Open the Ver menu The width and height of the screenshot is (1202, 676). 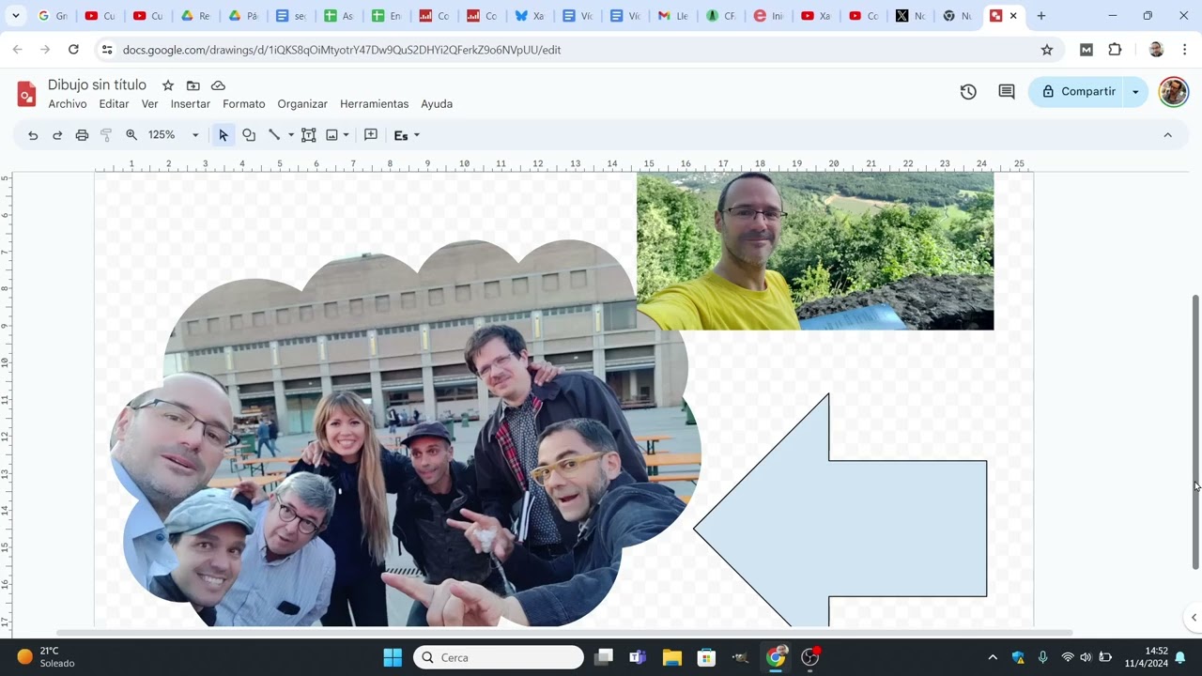150,104
